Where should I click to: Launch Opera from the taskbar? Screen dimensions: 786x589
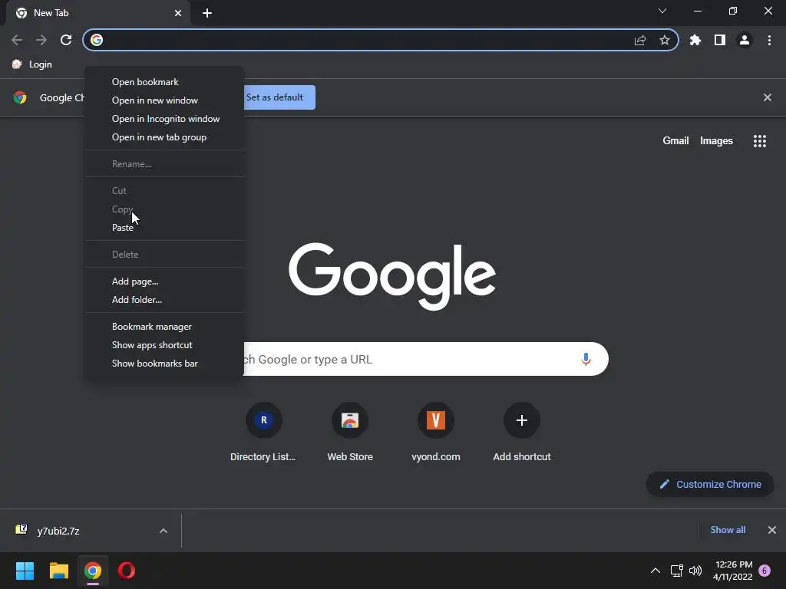pyautogui.click(x=127, y=571)
